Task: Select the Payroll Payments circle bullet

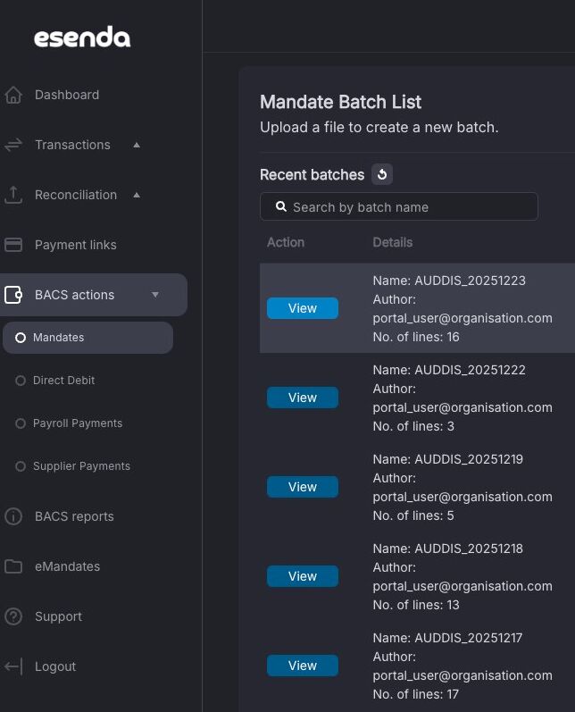Action: pyautogui.click(x=21, y=423)
